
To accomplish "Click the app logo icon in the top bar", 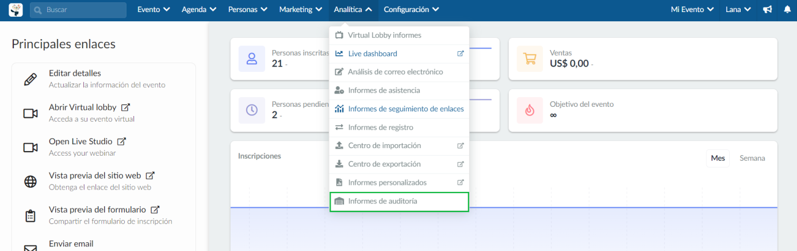I will pos(16,10).
